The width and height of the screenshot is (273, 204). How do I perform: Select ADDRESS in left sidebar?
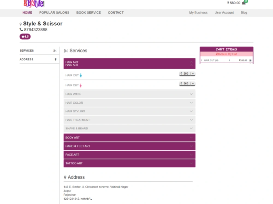[39, 59]
